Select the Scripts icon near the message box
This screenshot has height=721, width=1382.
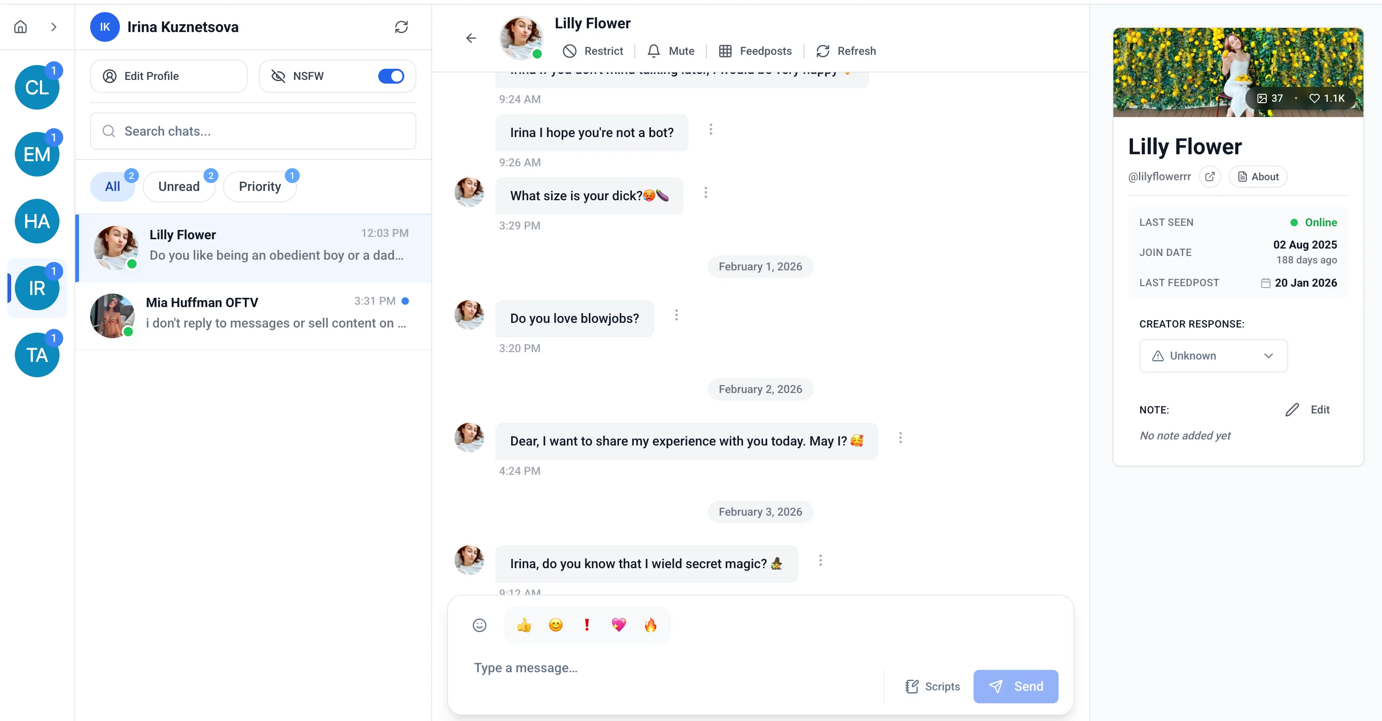[912, 687]
